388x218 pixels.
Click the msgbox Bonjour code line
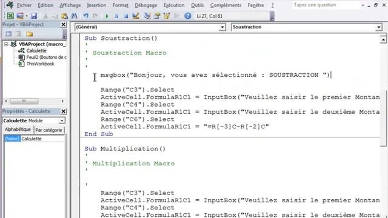(215, 75)
